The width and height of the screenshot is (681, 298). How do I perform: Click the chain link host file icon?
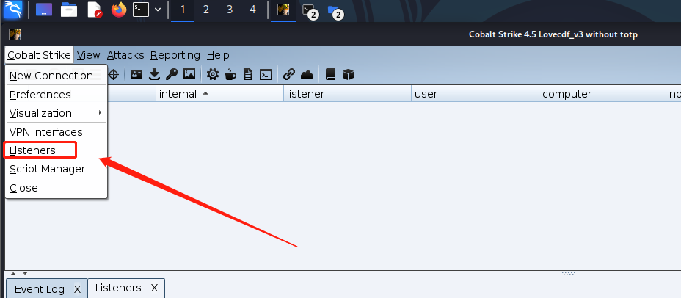click(x=289, y=74)
